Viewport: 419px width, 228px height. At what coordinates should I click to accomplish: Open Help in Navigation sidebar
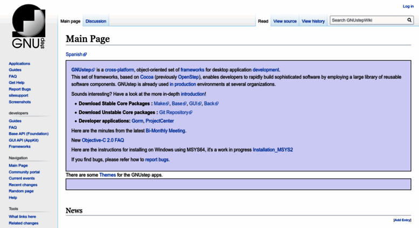pyautogui.click(x=13, y=198)
